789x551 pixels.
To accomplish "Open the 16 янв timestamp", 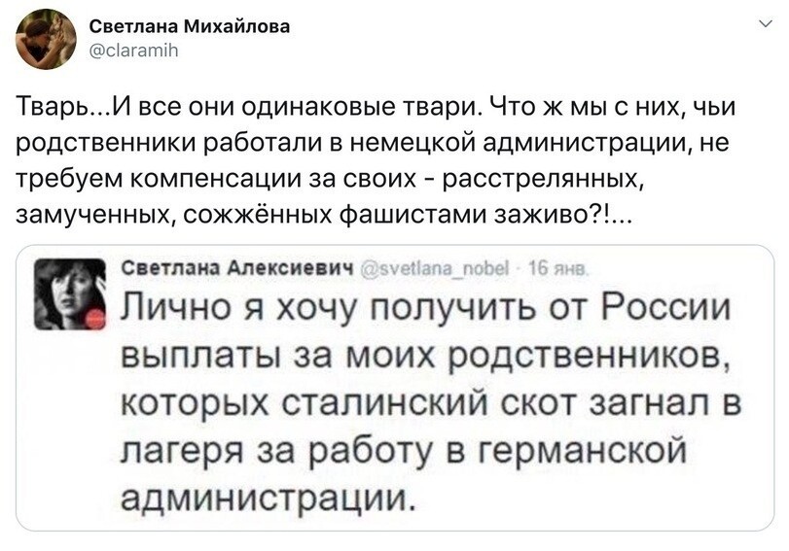I will pos(557,269).
